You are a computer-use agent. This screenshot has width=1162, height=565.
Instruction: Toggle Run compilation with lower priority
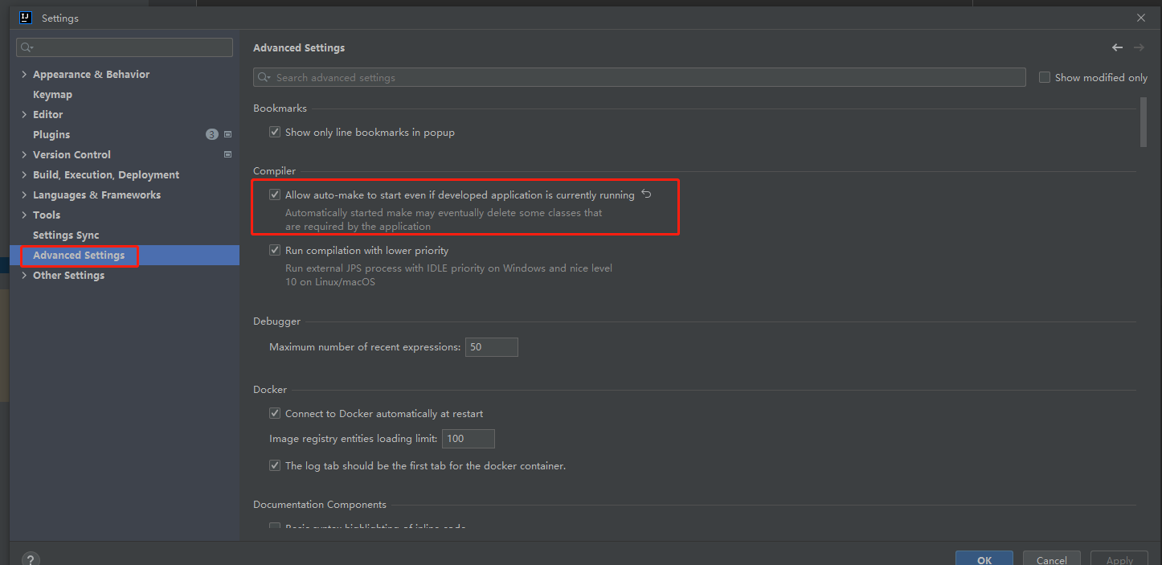275,250
